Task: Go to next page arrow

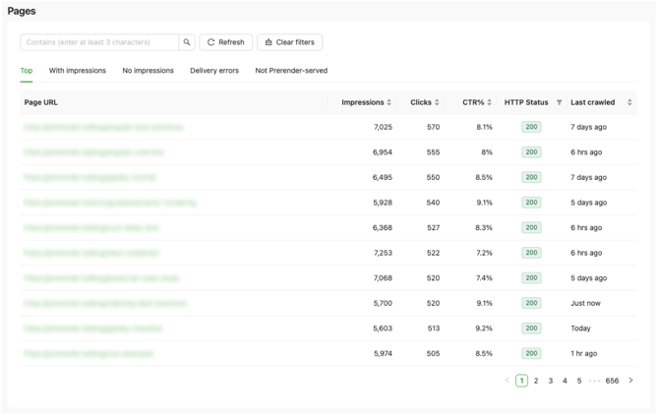Action: pos(630,381)
